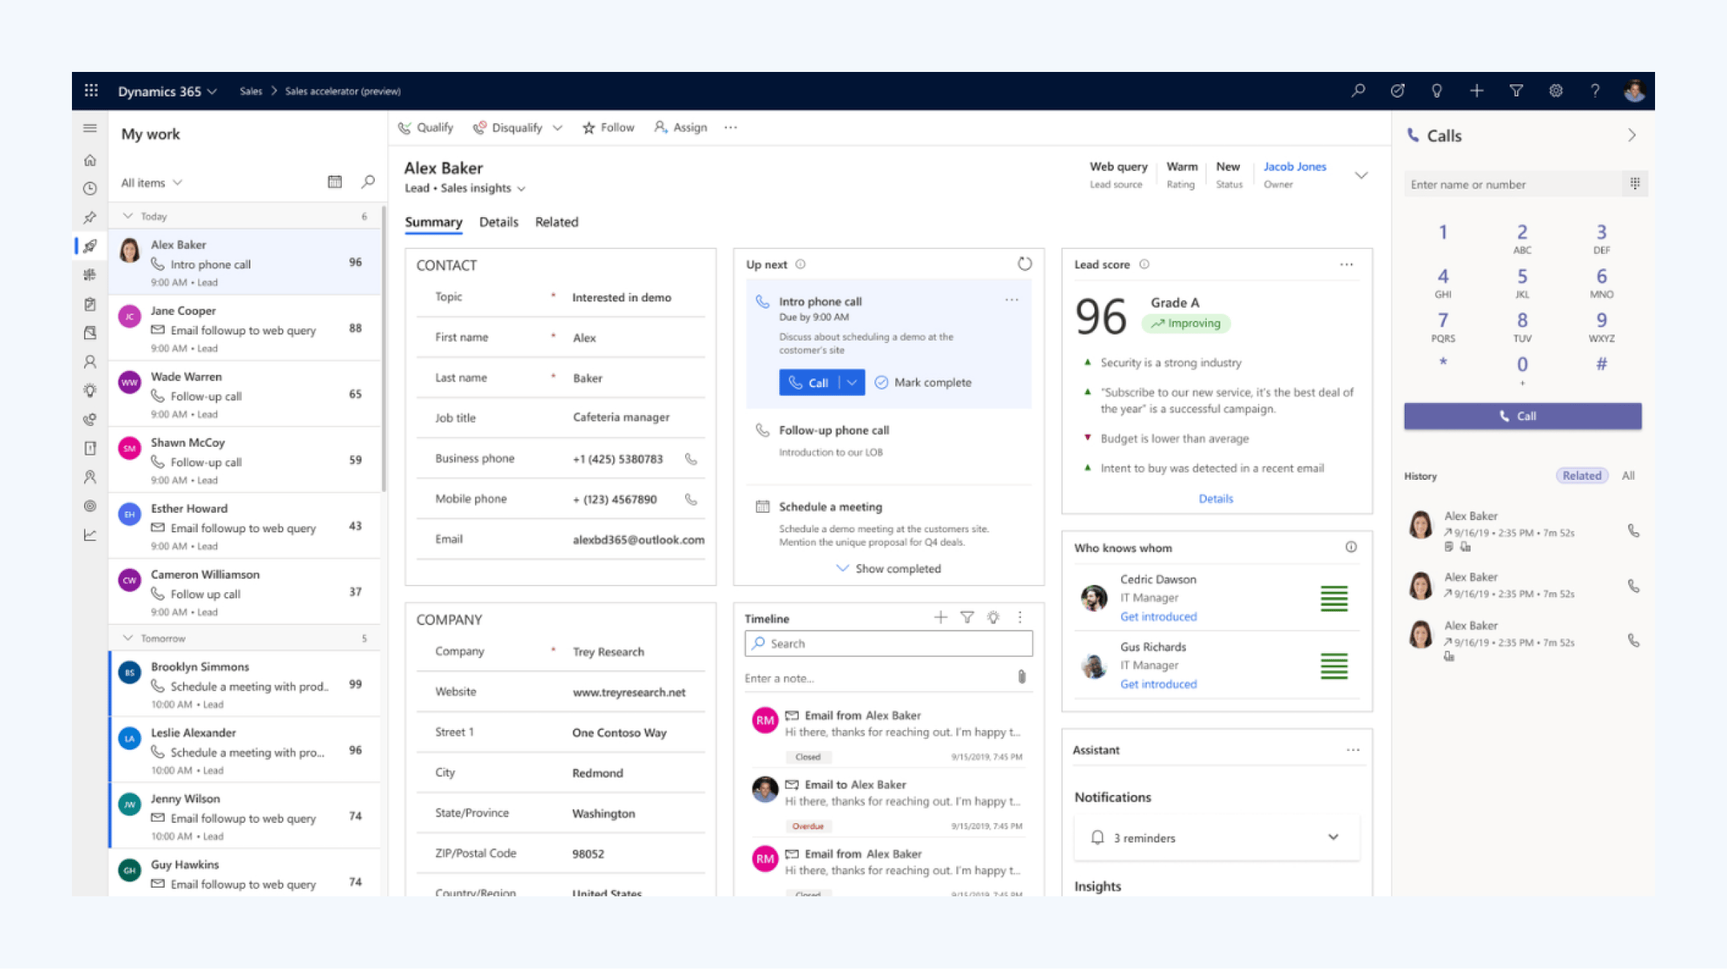
Task: Click the Who knows whom info icon
Action: point(1351,547)
